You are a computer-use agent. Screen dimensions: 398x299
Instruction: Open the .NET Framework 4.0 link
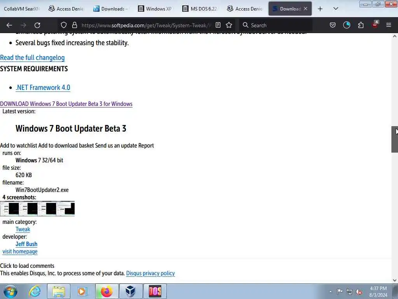[x=43, y=88]
